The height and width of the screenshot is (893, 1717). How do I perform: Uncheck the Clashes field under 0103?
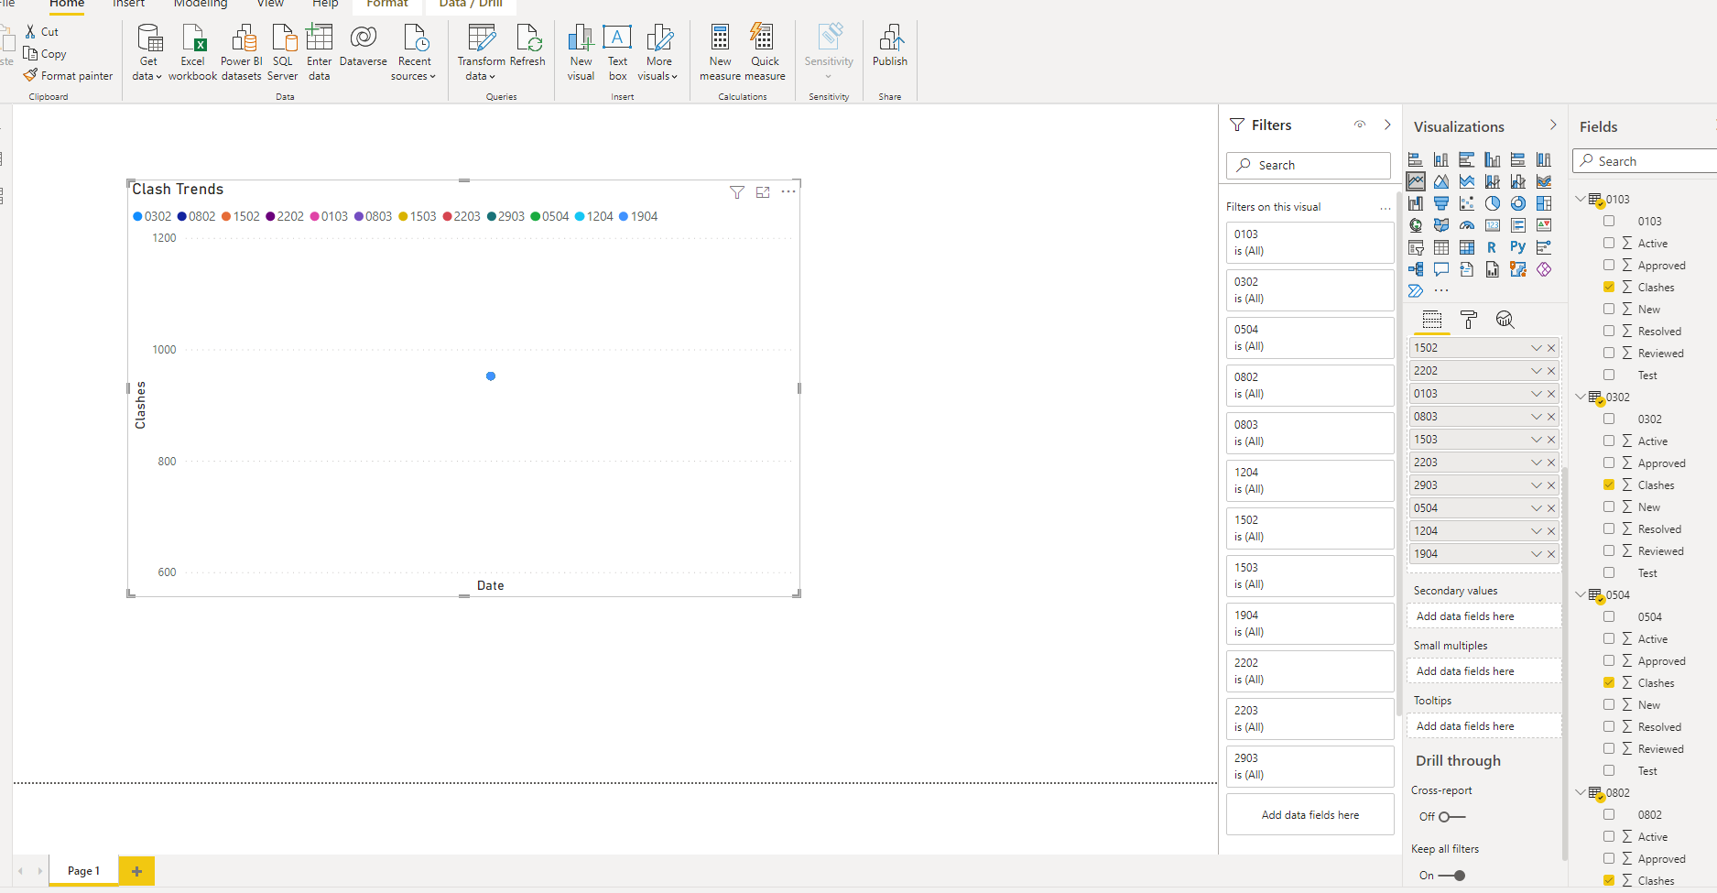1609,287
